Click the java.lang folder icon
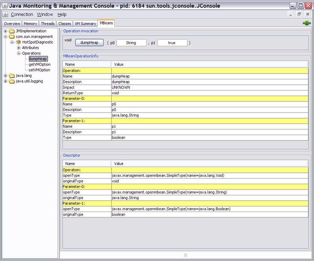Viewport: 314px width, 261px height. 12,76
